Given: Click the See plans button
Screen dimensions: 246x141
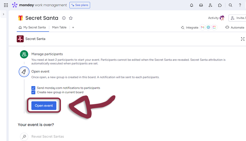Looking at the screenshot, I should [x=80, y=5].
